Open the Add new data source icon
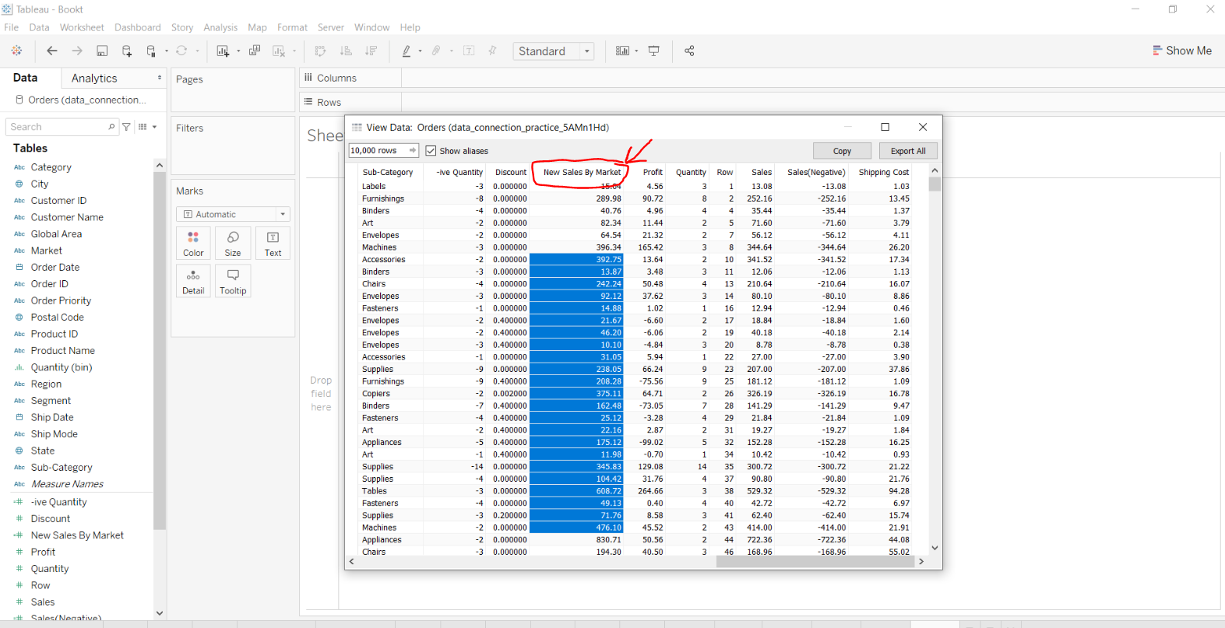Viewport: 1225px width, 628px height. pyautogui.click(x=127, y=51)
